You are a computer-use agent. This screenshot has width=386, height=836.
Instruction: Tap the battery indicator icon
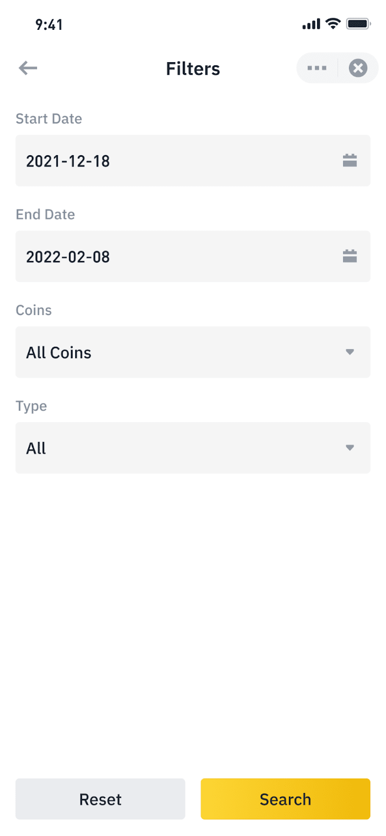(358, 24)
